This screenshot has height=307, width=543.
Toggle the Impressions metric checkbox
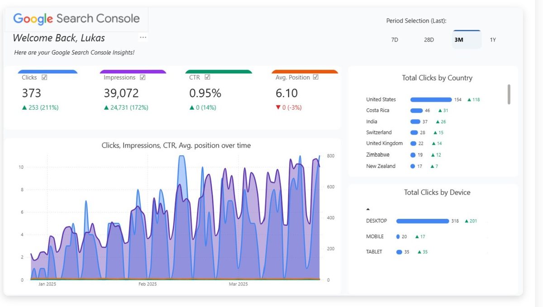[143, 77]
